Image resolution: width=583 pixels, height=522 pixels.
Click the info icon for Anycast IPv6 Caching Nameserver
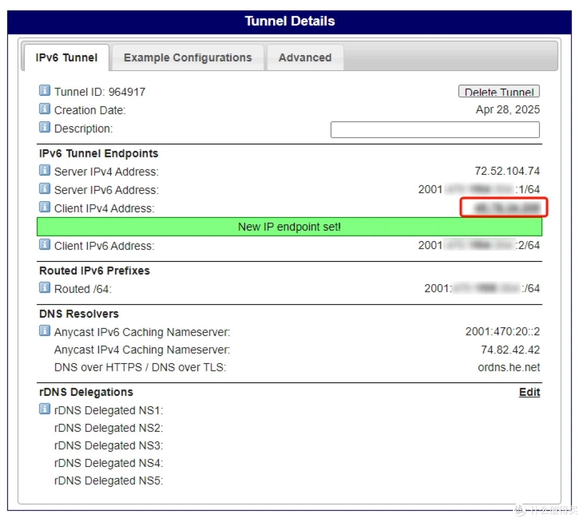(44, 331)
